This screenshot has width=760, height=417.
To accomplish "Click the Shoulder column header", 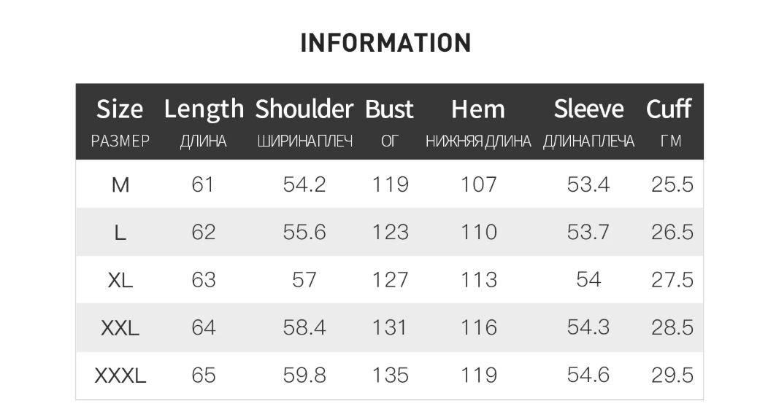I will (304, 109).
